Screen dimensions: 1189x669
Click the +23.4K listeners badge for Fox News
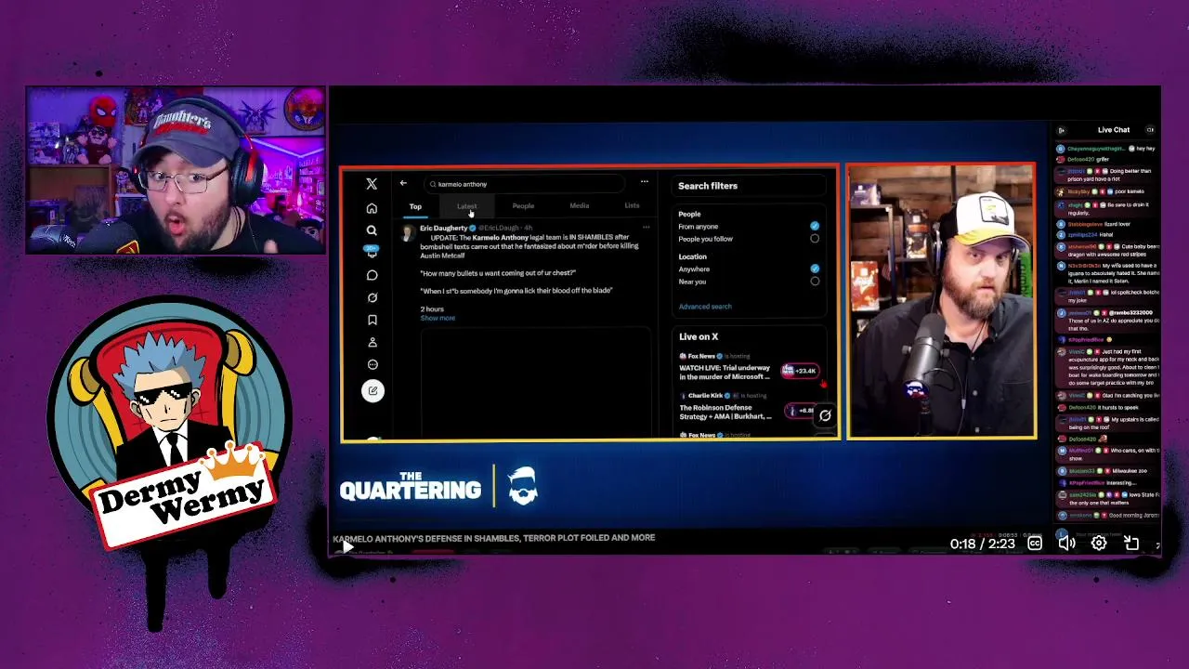click(x=800, y=371)
